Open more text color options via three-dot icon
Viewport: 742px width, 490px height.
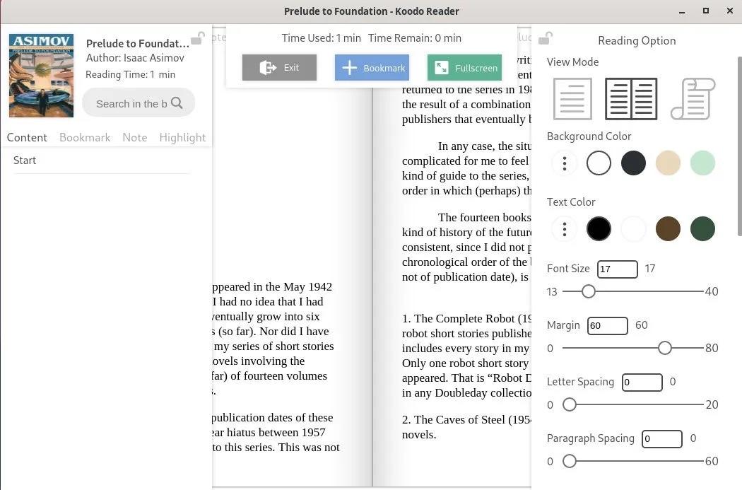[x=565, y=228]
